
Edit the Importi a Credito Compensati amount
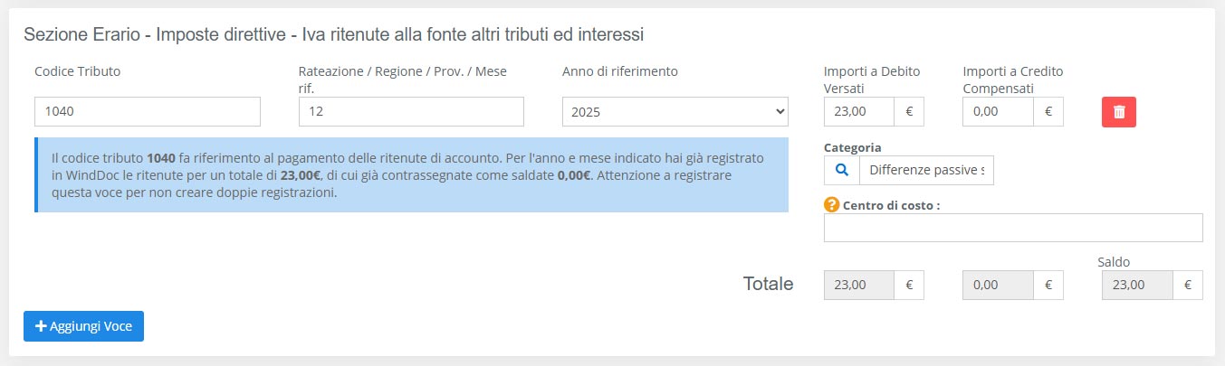(998, 112)
